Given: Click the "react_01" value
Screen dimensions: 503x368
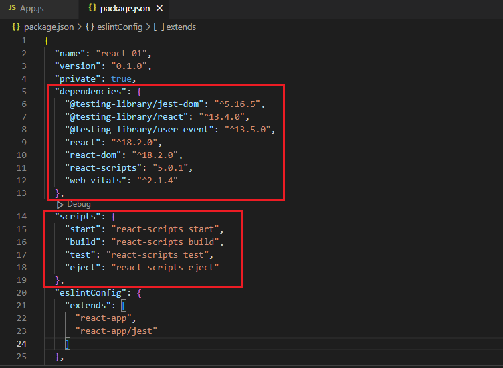Looking at the screenshot, I should (121, 54).
